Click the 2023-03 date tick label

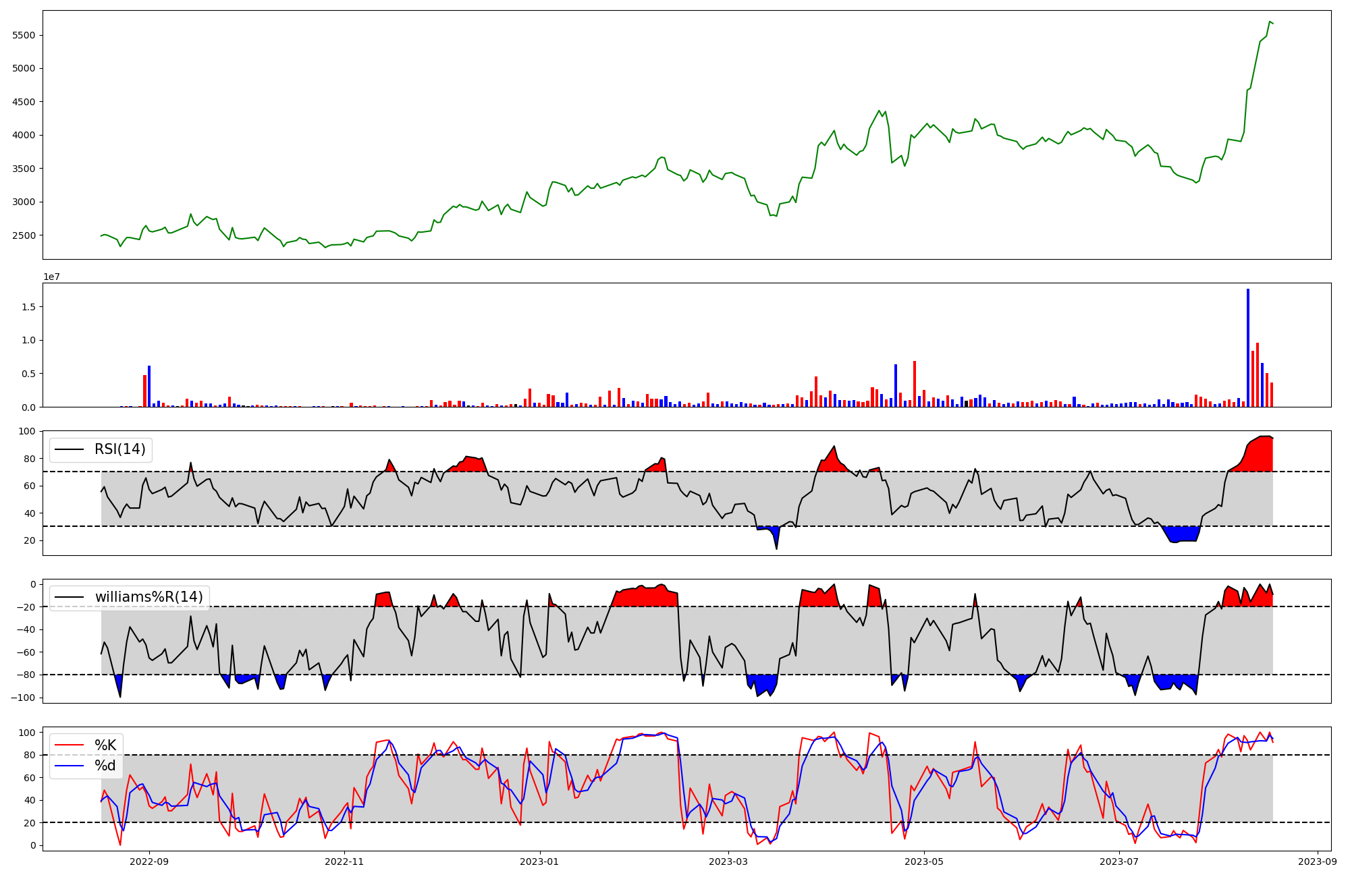(728, 861)
